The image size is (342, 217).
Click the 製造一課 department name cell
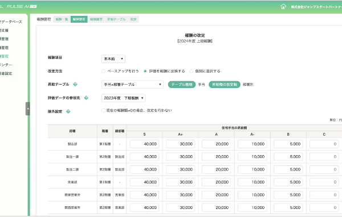pyautogui.click(x=72, y=157)
